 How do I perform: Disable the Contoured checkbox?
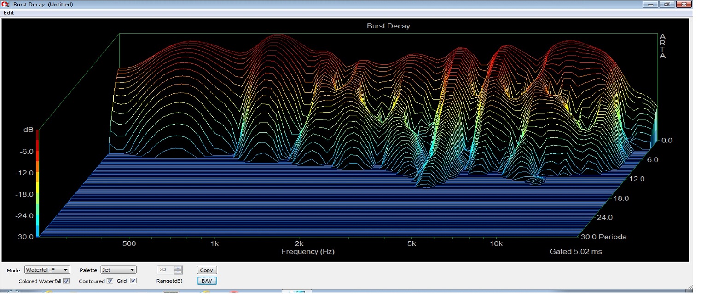110,281
